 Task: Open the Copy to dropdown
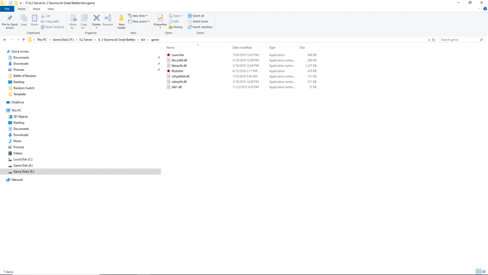(x=84, y=22)
